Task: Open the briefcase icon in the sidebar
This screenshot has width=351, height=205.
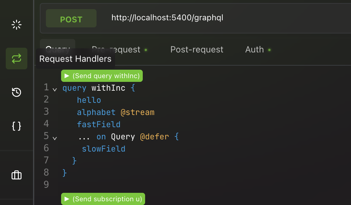Action: pyautogui.click(x=16, y=175)
